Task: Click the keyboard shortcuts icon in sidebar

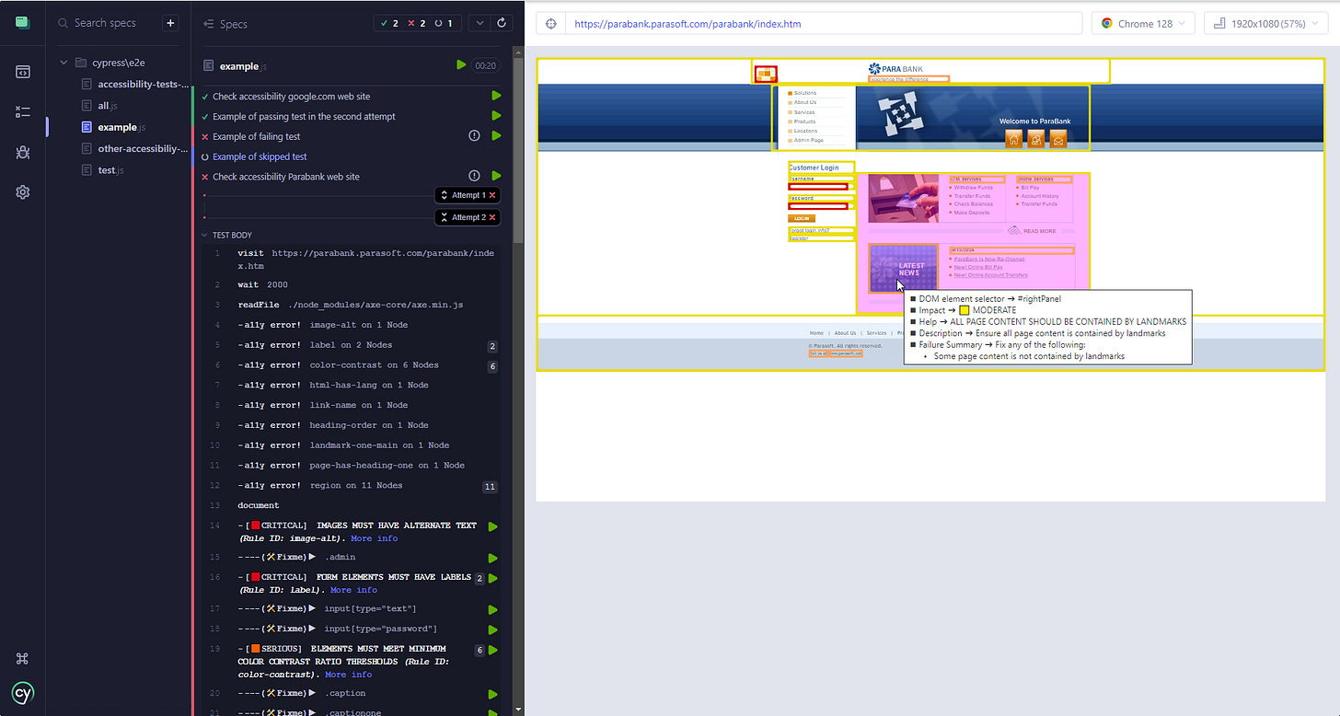Action: (x=23, y=658)
